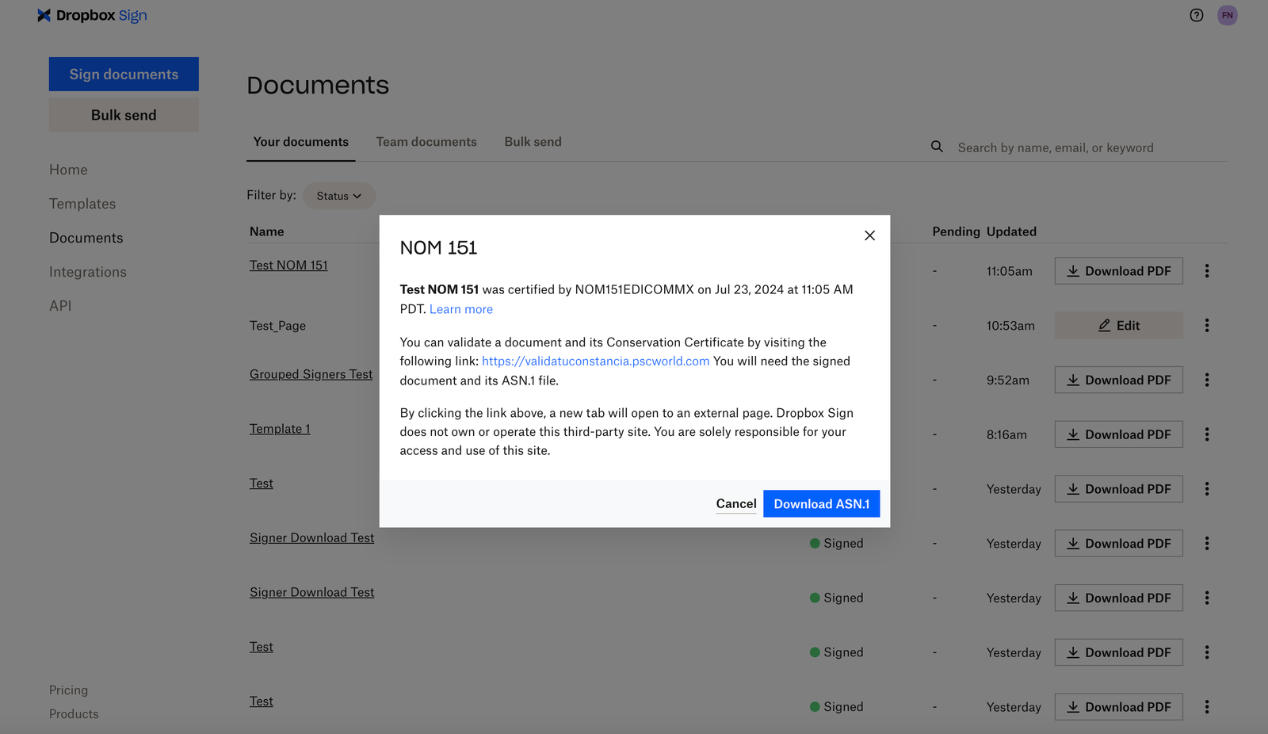Click the Dropbox Sign logo
The height and width of the screenshot is (734, 1268).
[92, 15]
